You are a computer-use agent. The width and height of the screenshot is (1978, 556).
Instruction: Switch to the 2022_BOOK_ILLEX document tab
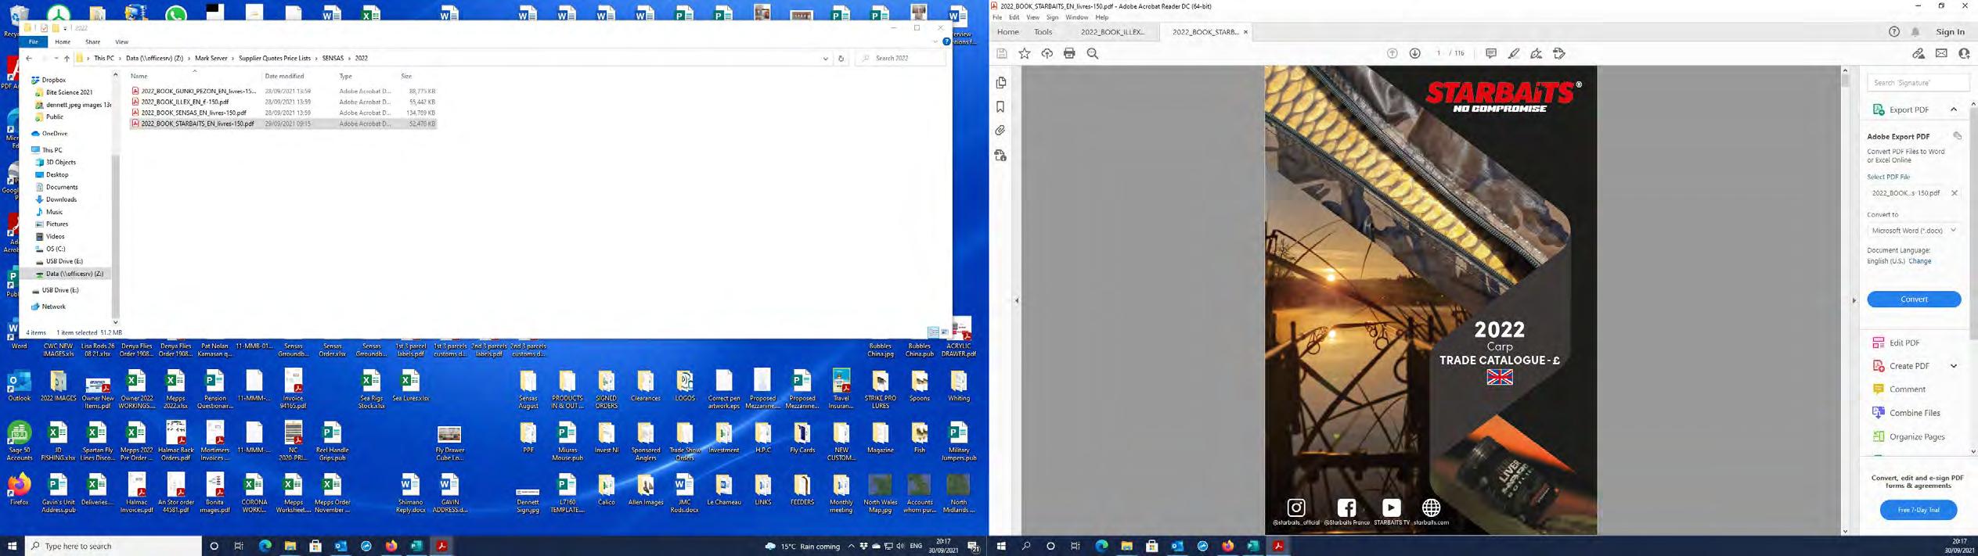(1112, 32)
